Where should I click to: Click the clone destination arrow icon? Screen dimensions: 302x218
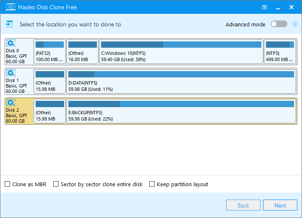(9, 24)
